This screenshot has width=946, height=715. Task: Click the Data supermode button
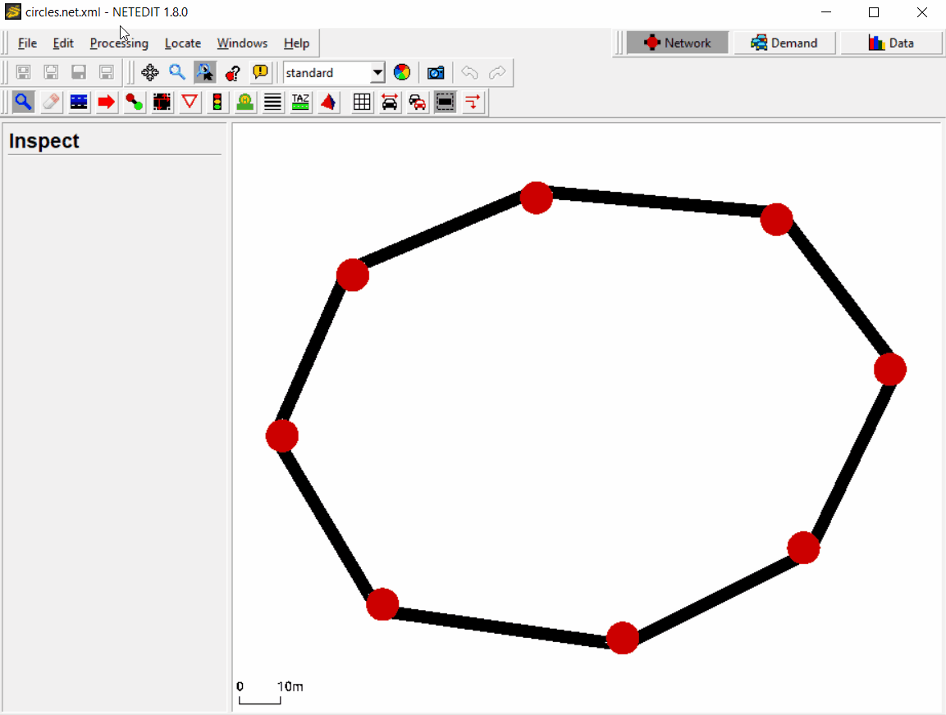pos(891,42)
